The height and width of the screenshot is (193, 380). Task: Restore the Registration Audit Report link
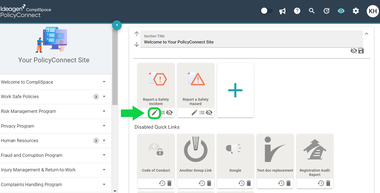pyautogui.click(x=321, y=183)
